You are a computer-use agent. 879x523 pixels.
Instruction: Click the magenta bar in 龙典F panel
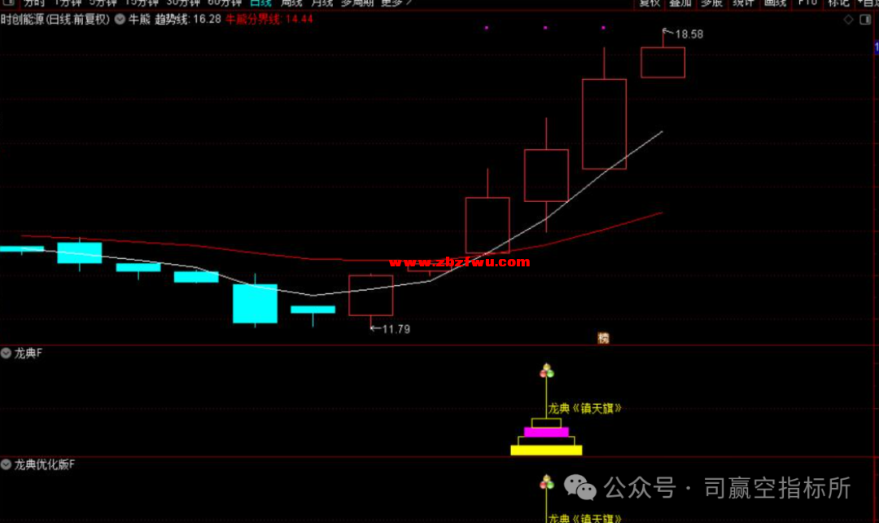tap(547, 432)
